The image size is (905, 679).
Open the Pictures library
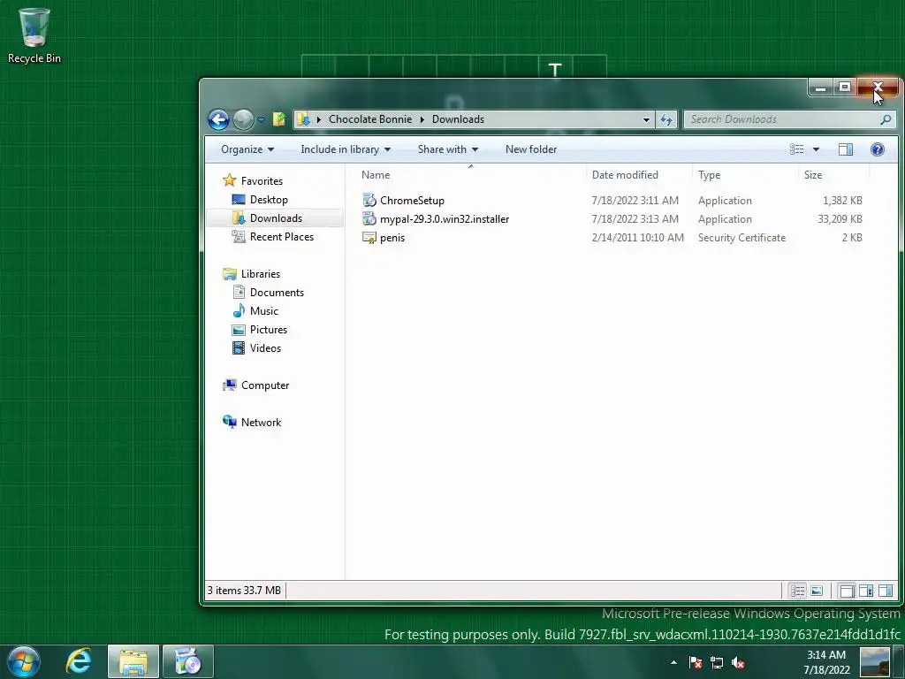click(x=269, y=329)
